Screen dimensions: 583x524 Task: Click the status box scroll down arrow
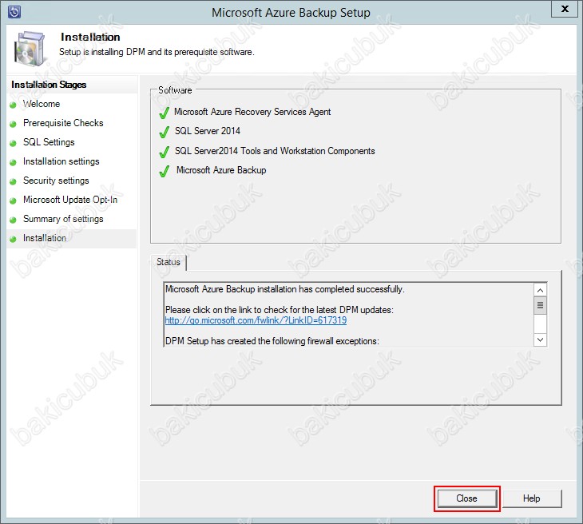540,340
